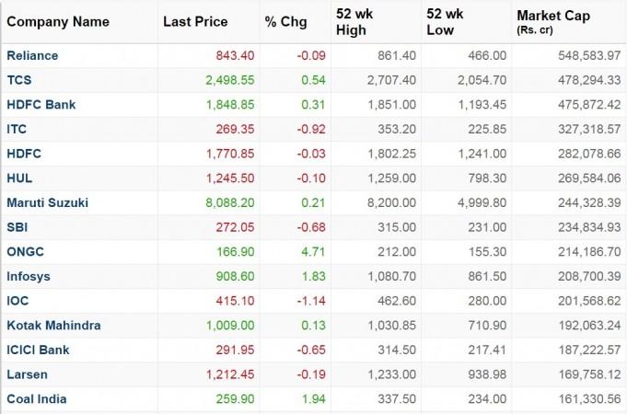Select Larsen percent change -0.19

point(311,374)
